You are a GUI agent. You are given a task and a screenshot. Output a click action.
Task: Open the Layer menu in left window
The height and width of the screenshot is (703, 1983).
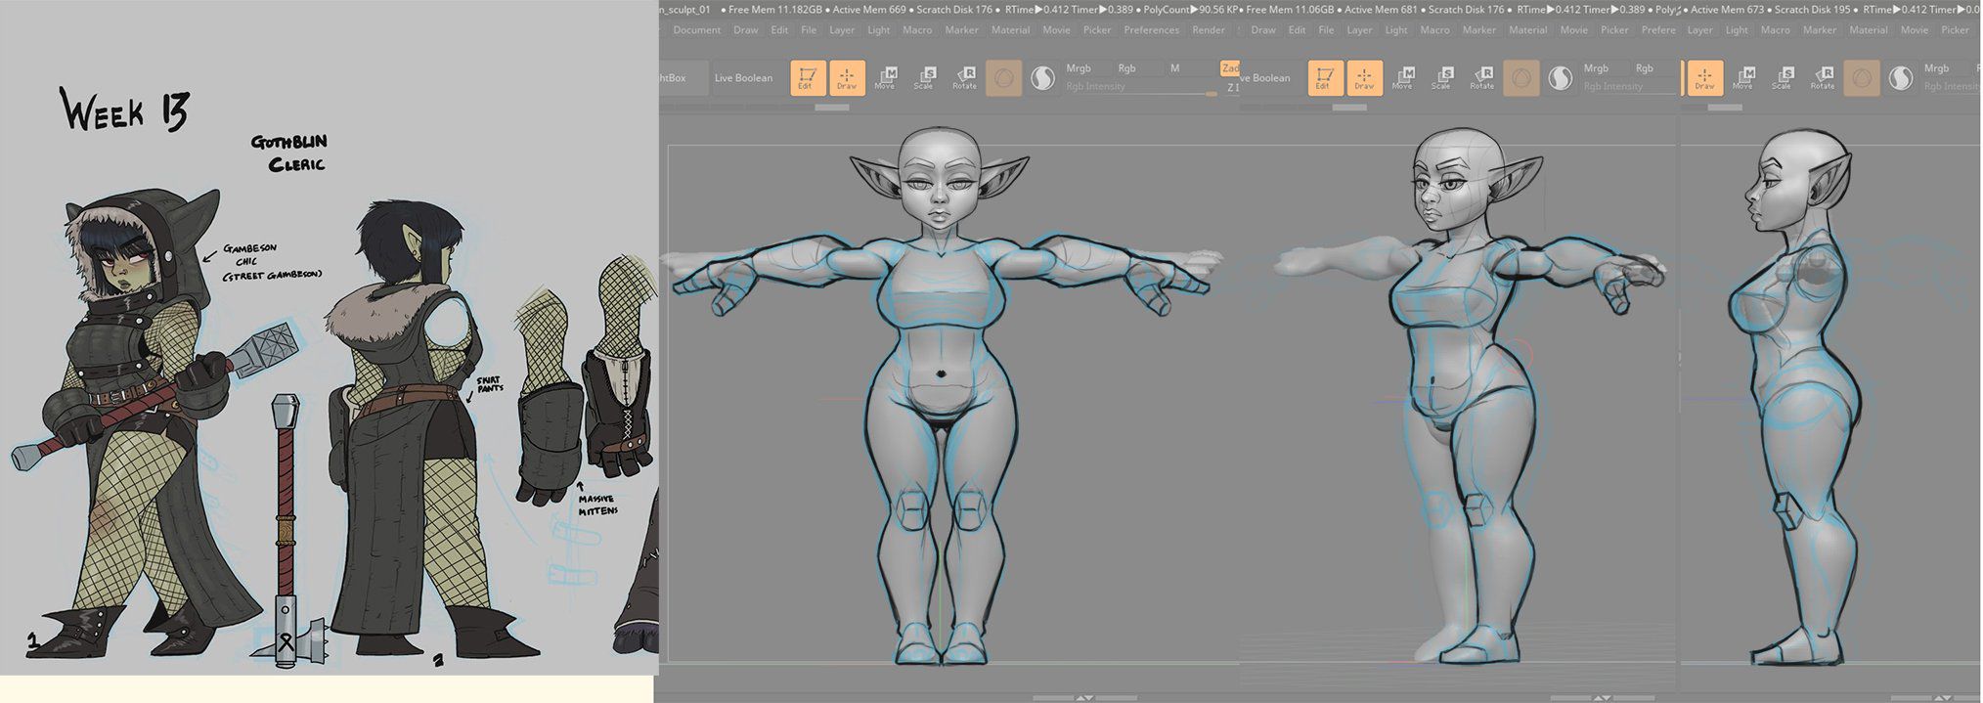point(842,30)
